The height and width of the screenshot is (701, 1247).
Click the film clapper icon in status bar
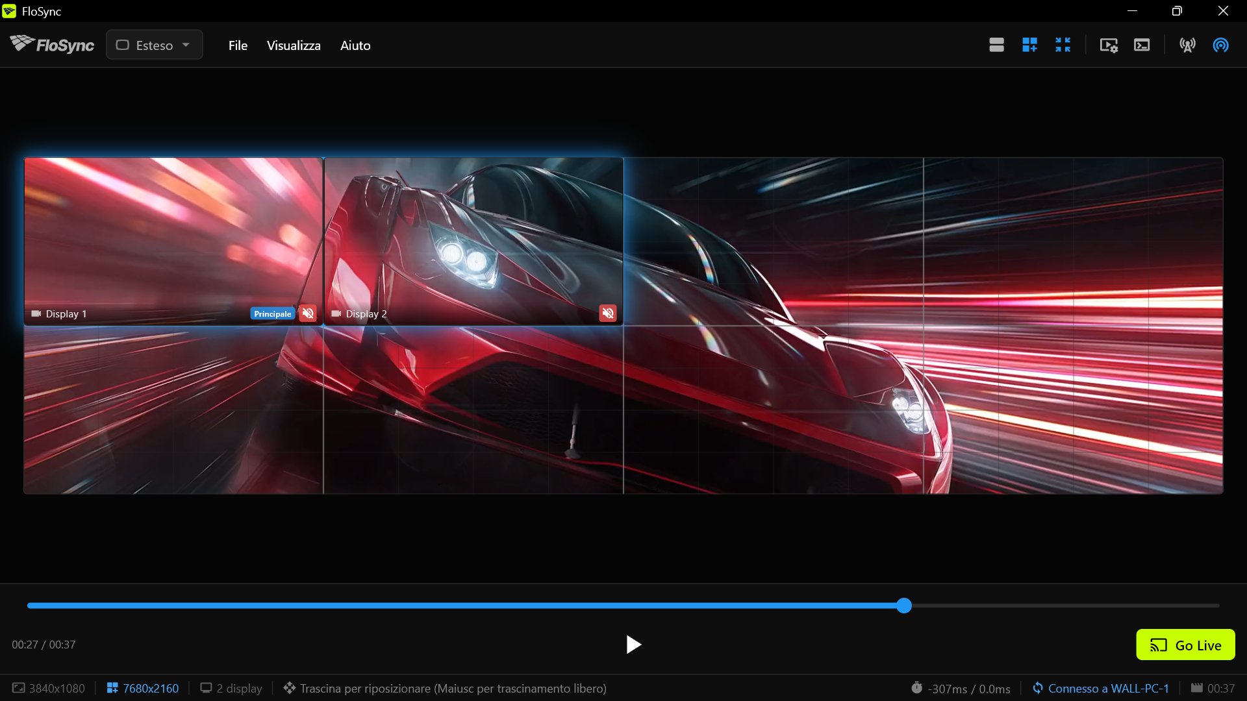1196,687
